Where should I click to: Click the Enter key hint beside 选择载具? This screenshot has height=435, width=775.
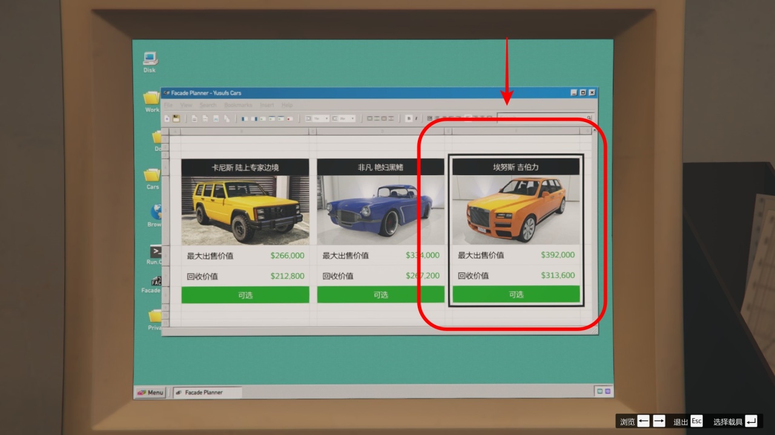[x=751, y=421]
